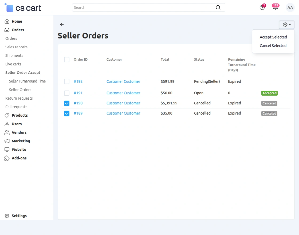Open the gear dropdown above the orders table
This screenshot has width=299, height=235.
tap(286, 25)
